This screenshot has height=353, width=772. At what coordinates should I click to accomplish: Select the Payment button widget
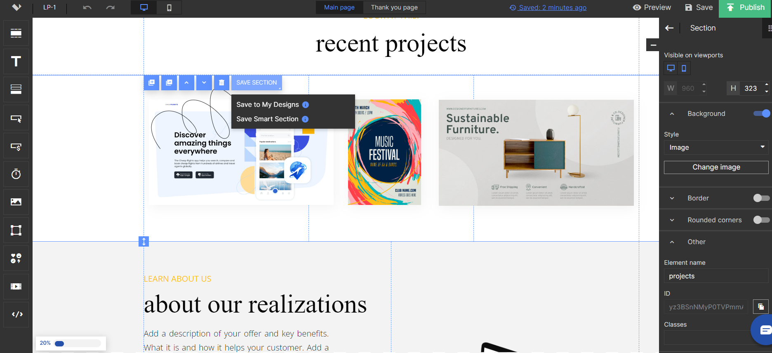pyautogui.click(x=16, y=146)
